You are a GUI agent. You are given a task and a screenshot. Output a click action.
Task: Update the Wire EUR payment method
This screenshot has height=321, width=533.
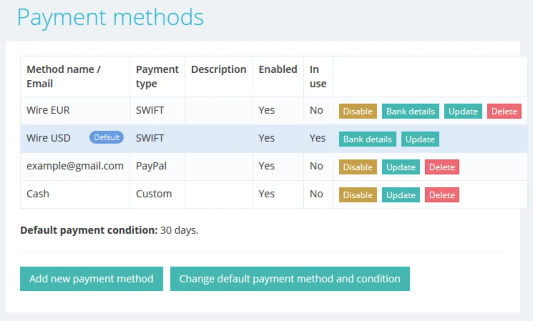tap(463, 111)
